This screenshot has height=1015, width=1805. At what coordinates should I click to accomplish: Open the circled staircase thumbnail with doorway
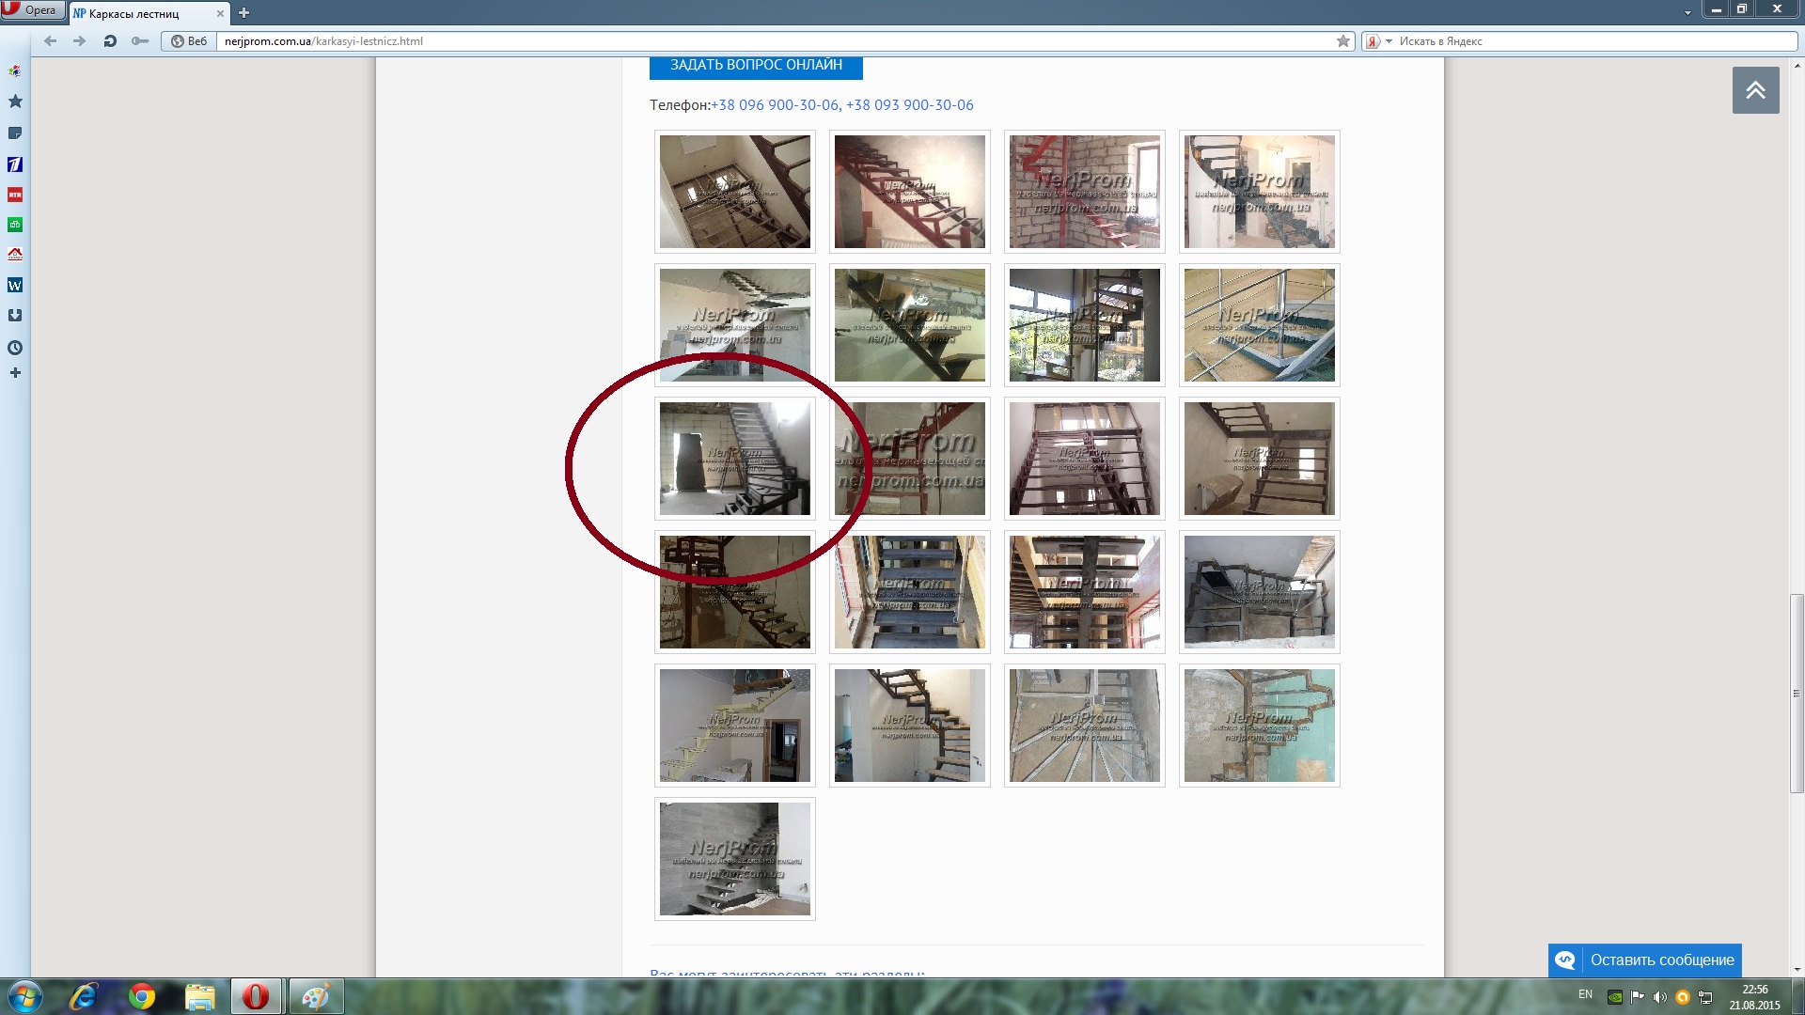tap(735, 459)
